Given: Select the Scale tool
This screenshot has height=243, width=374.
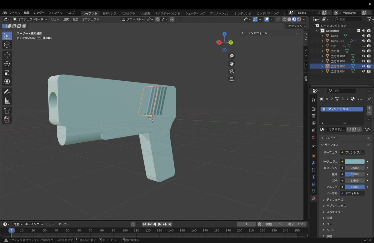Looking at the screenshot, I should click(7, 73).
